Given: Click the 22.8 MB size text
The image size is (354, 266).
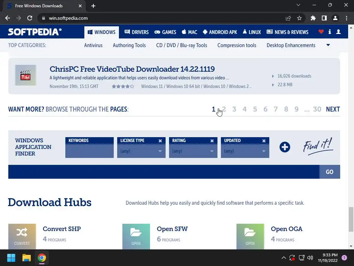Looking at the screenshot, I should (285, 85).
